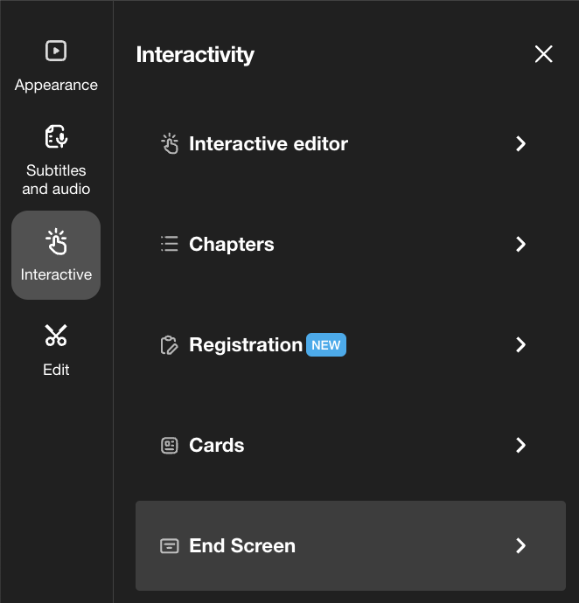Screen dimensions: 579x603
Task: Click the Edit scissors icon
Action: [56, 336]
